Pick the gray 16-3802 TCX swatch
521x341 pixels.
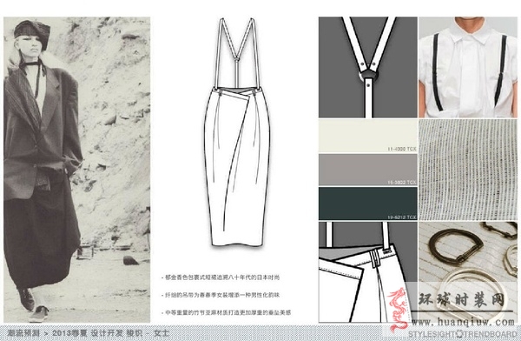(368, 170)
